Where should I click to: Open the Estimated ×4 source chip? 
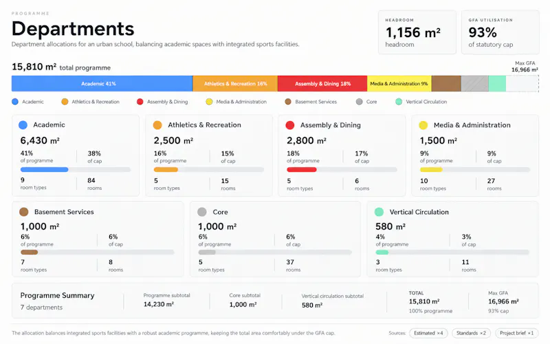pyautogui.click(x=428, y=333)
